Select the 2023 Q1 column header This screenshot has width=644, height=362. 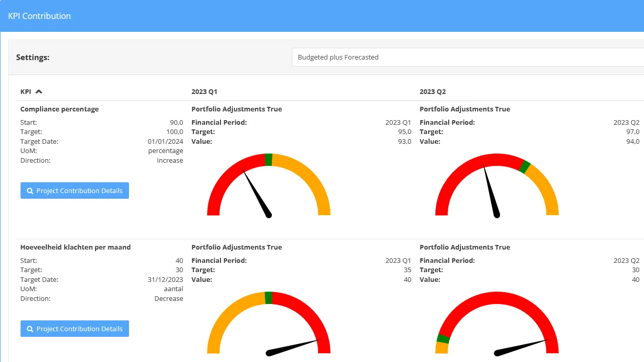(203, 91)
